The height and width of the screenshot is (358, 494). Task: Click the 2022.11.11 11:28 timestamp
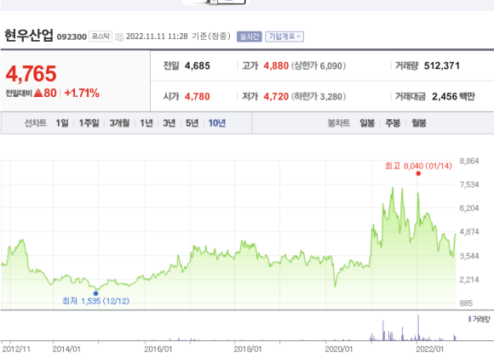click(x=157, y=37)
